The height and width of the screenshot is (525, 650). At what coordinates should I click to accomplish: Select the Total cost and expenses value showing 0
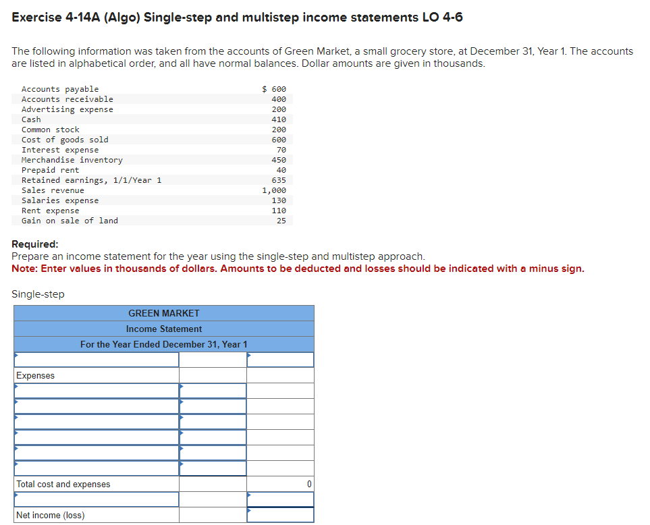[279, 484]
